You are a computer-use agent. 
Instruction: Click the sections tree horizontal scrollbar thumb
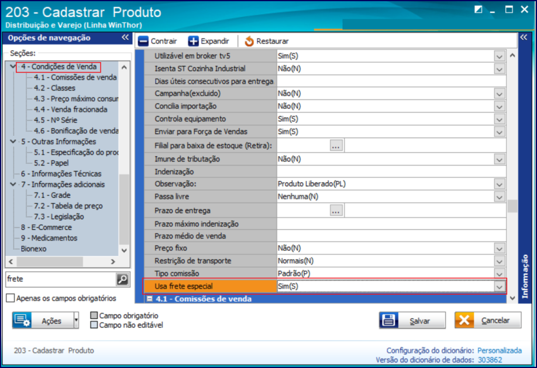click(x=50, y=262)
